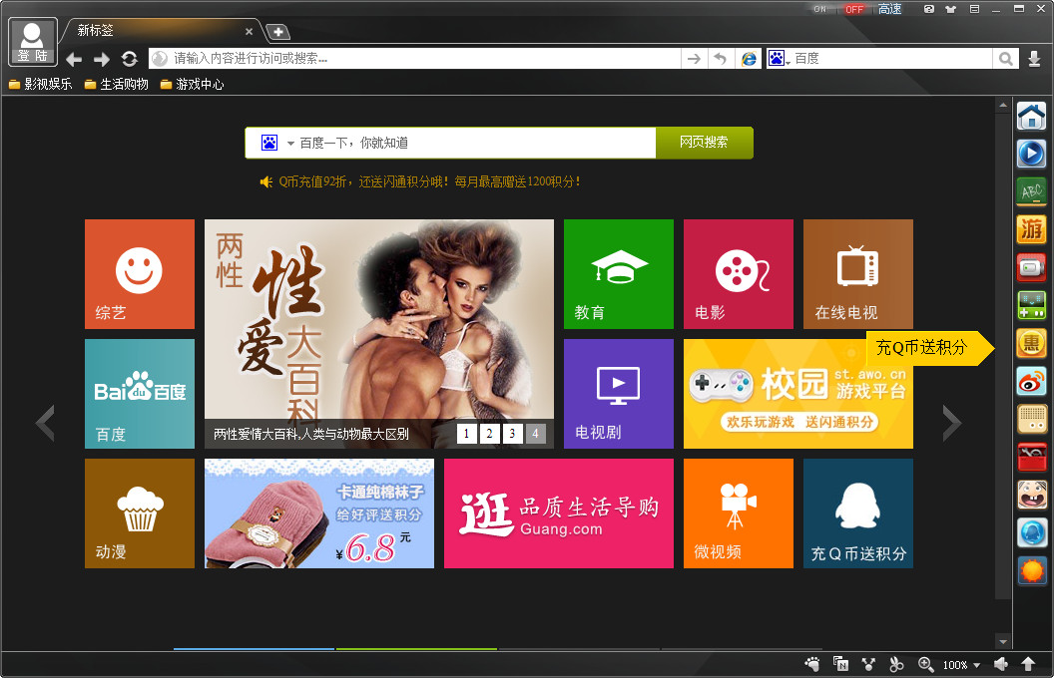The image size is (1054, 678).
Task: Open the 电影 tile
Action: 738,274
